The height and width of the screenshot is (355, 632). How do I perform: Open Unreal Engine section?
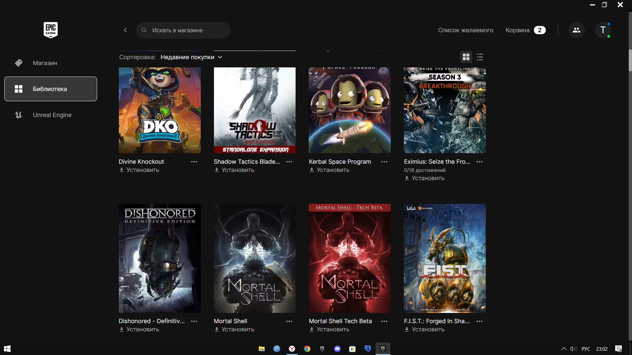[51, 115]
